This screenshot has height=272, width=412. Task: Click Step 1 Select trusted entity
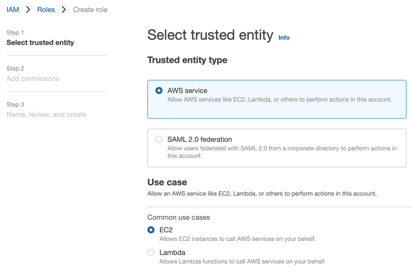pos(40,42)
